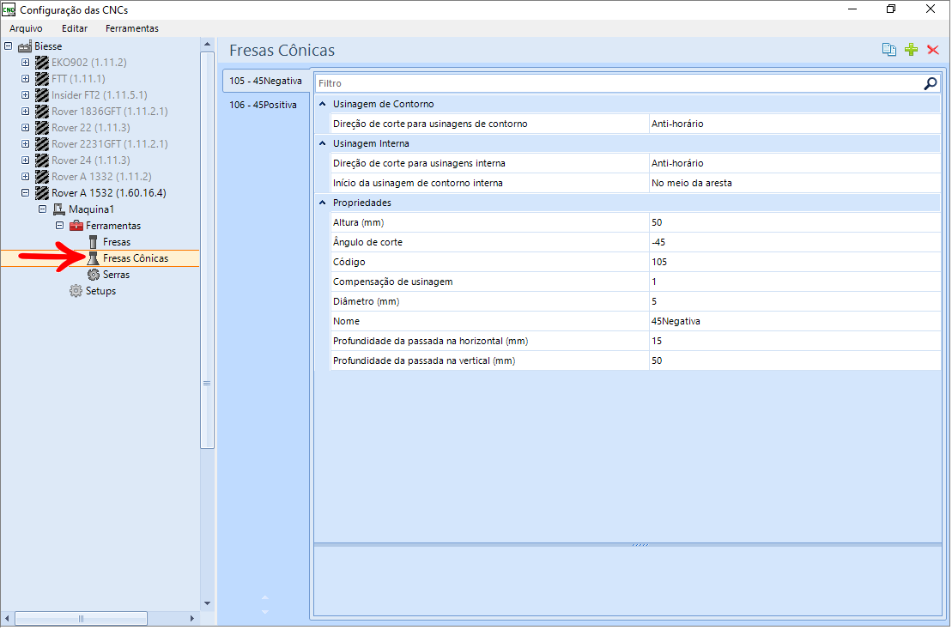Select the 106 - 45Positiva tab

click(264, 105)
